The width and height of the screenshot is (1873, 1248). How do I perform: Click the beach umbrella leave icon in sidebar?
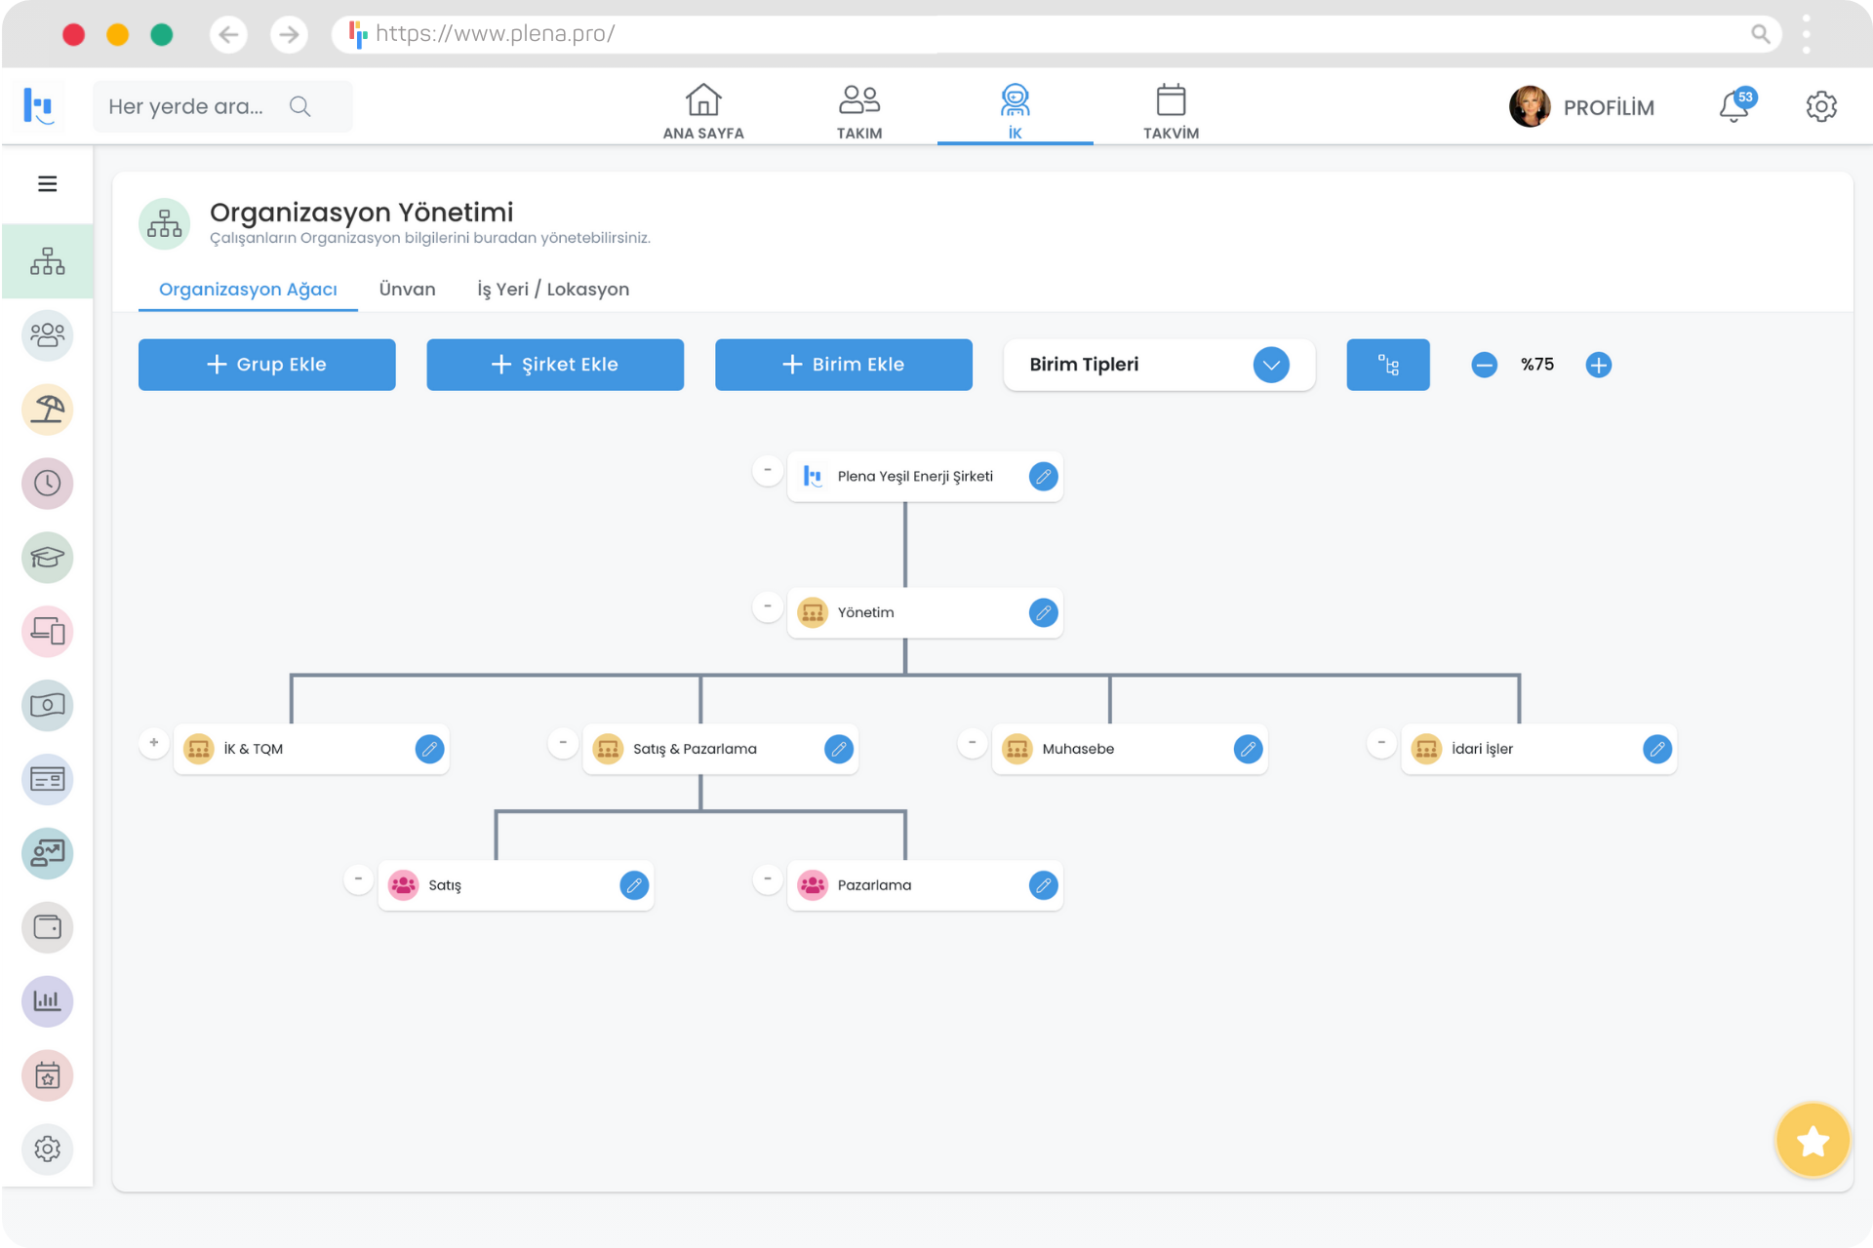47,409
